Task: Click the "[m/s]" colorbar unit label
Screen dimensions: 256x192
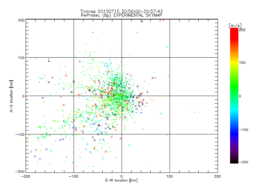Action: coord(235,26)
